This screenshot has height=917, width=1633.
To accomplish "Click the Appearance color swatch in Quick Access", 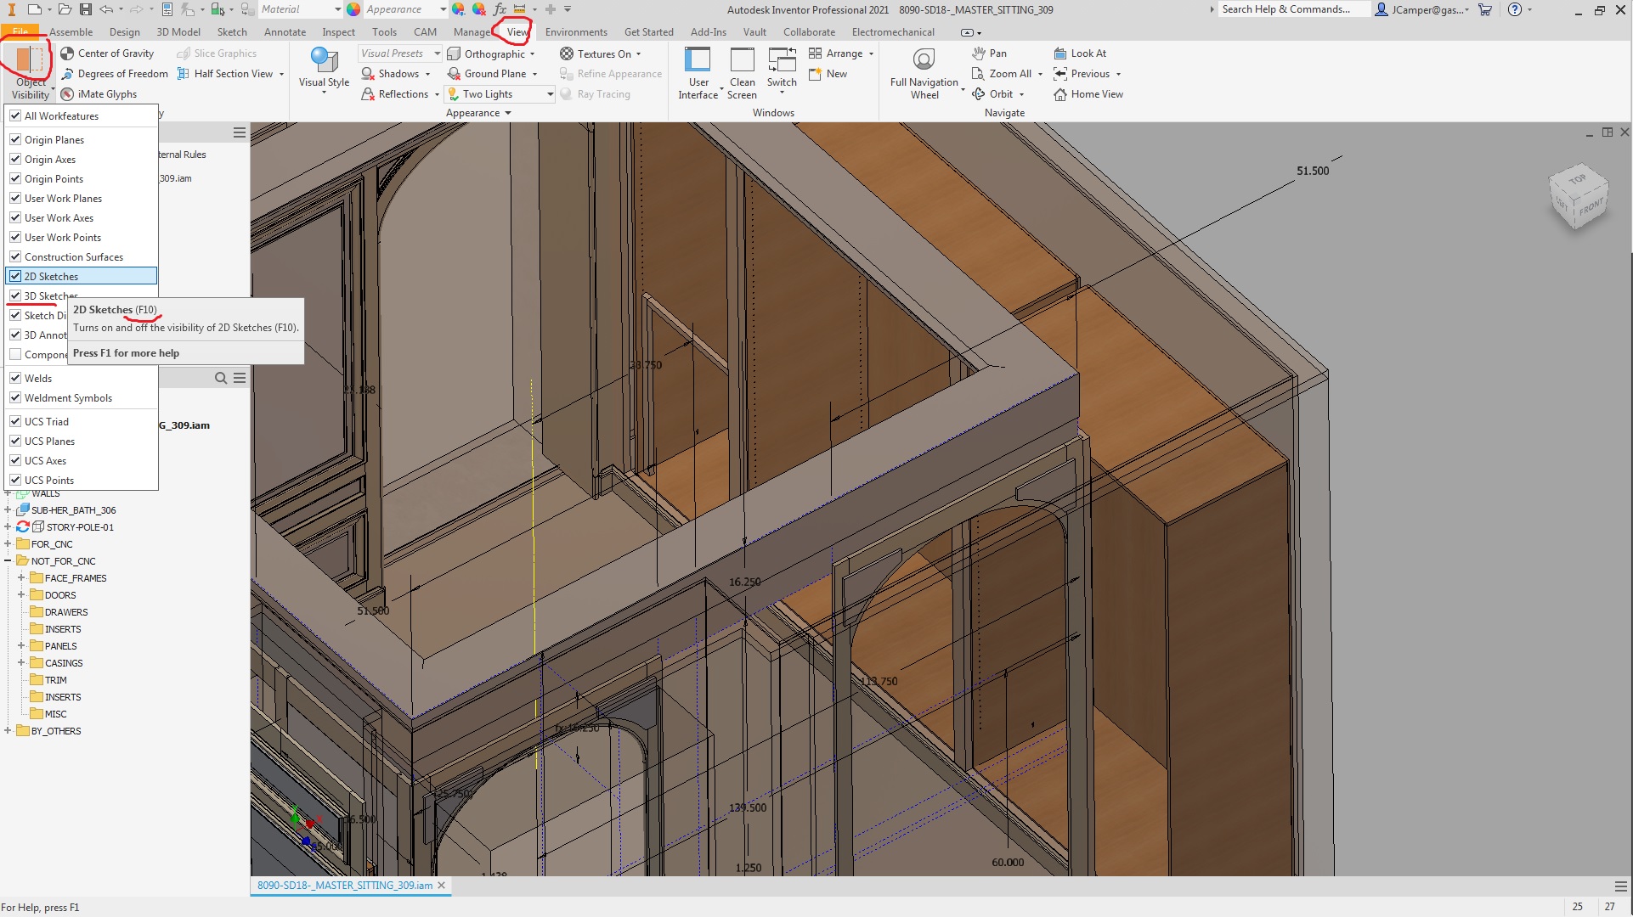I will click(353, 9).
